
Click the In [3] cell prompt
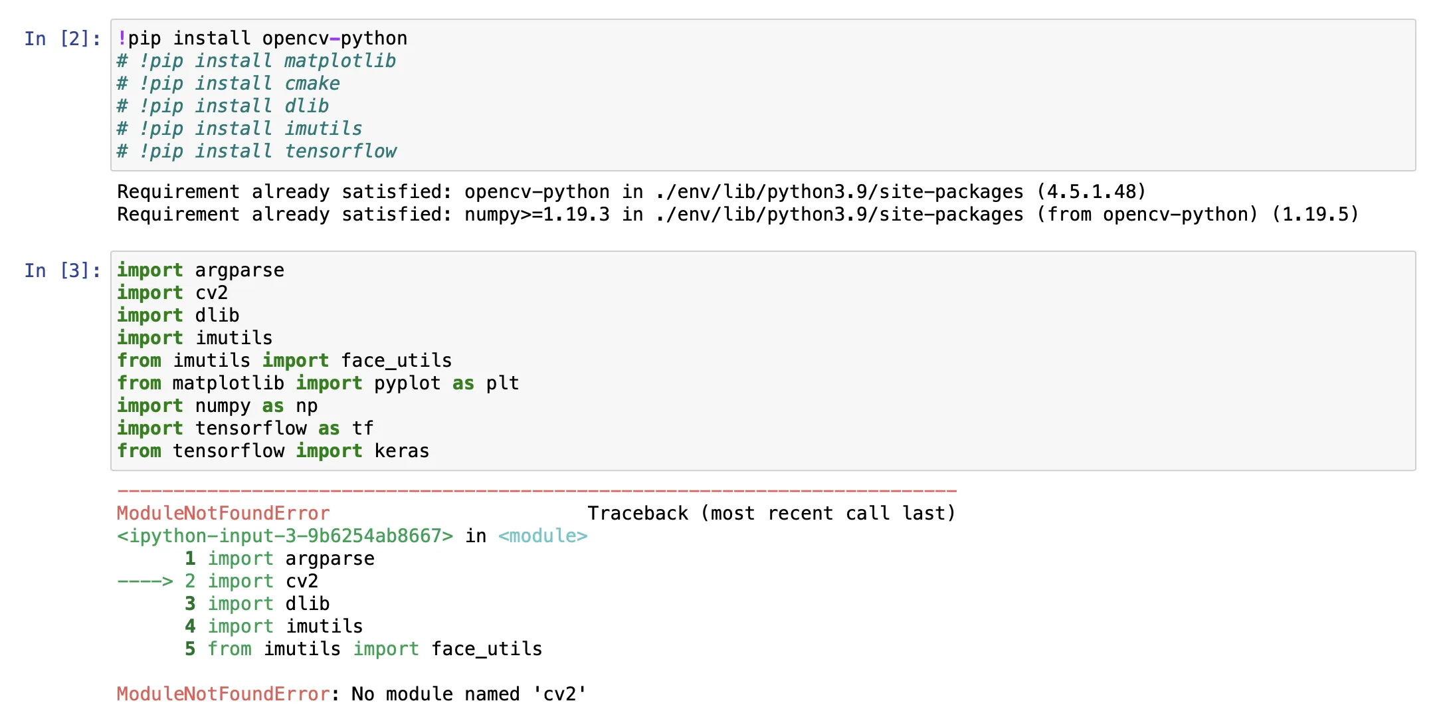tap(62, 270)
